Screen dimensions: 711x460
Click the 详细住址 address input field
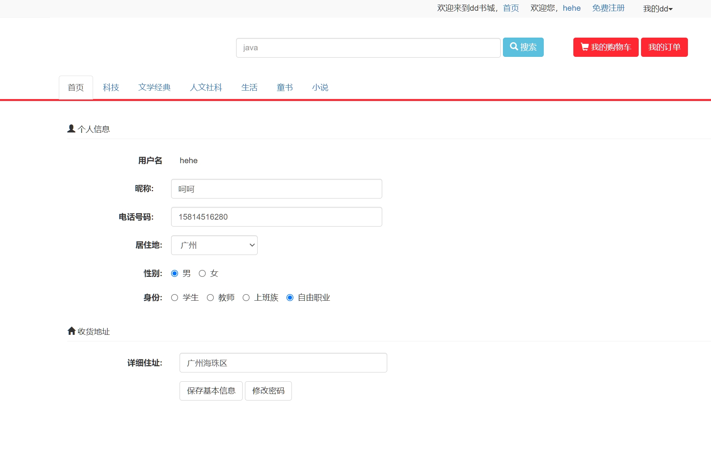[x=283, y=363]
